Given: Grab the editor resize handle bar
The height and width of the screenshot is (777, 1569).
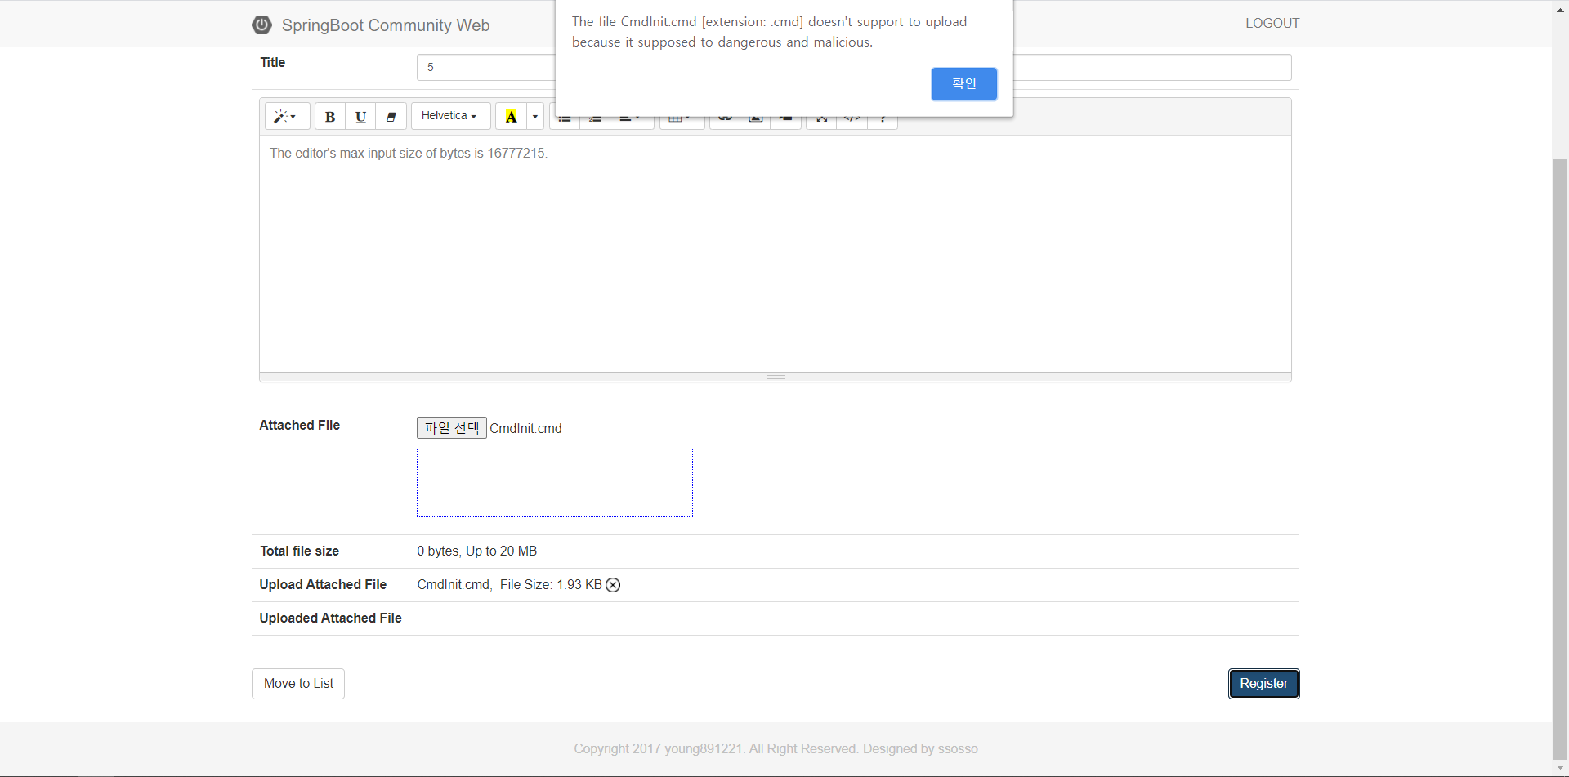Looking at the screenshot, I should [x=776, y=377].
